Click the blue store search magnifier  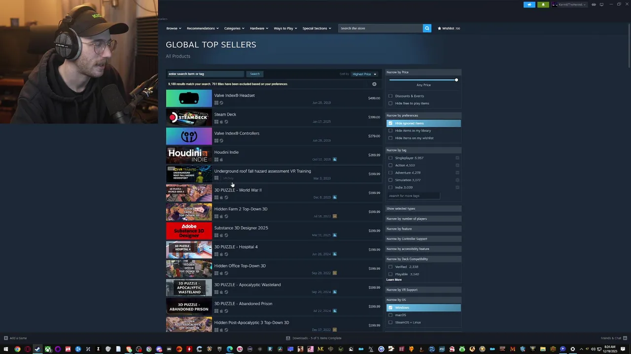pyautogui.click(x=427, y=28)
